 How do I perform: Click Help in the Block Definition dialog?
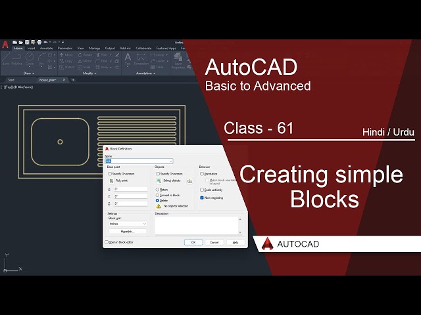pyautogui.click(x=235, y=242)
